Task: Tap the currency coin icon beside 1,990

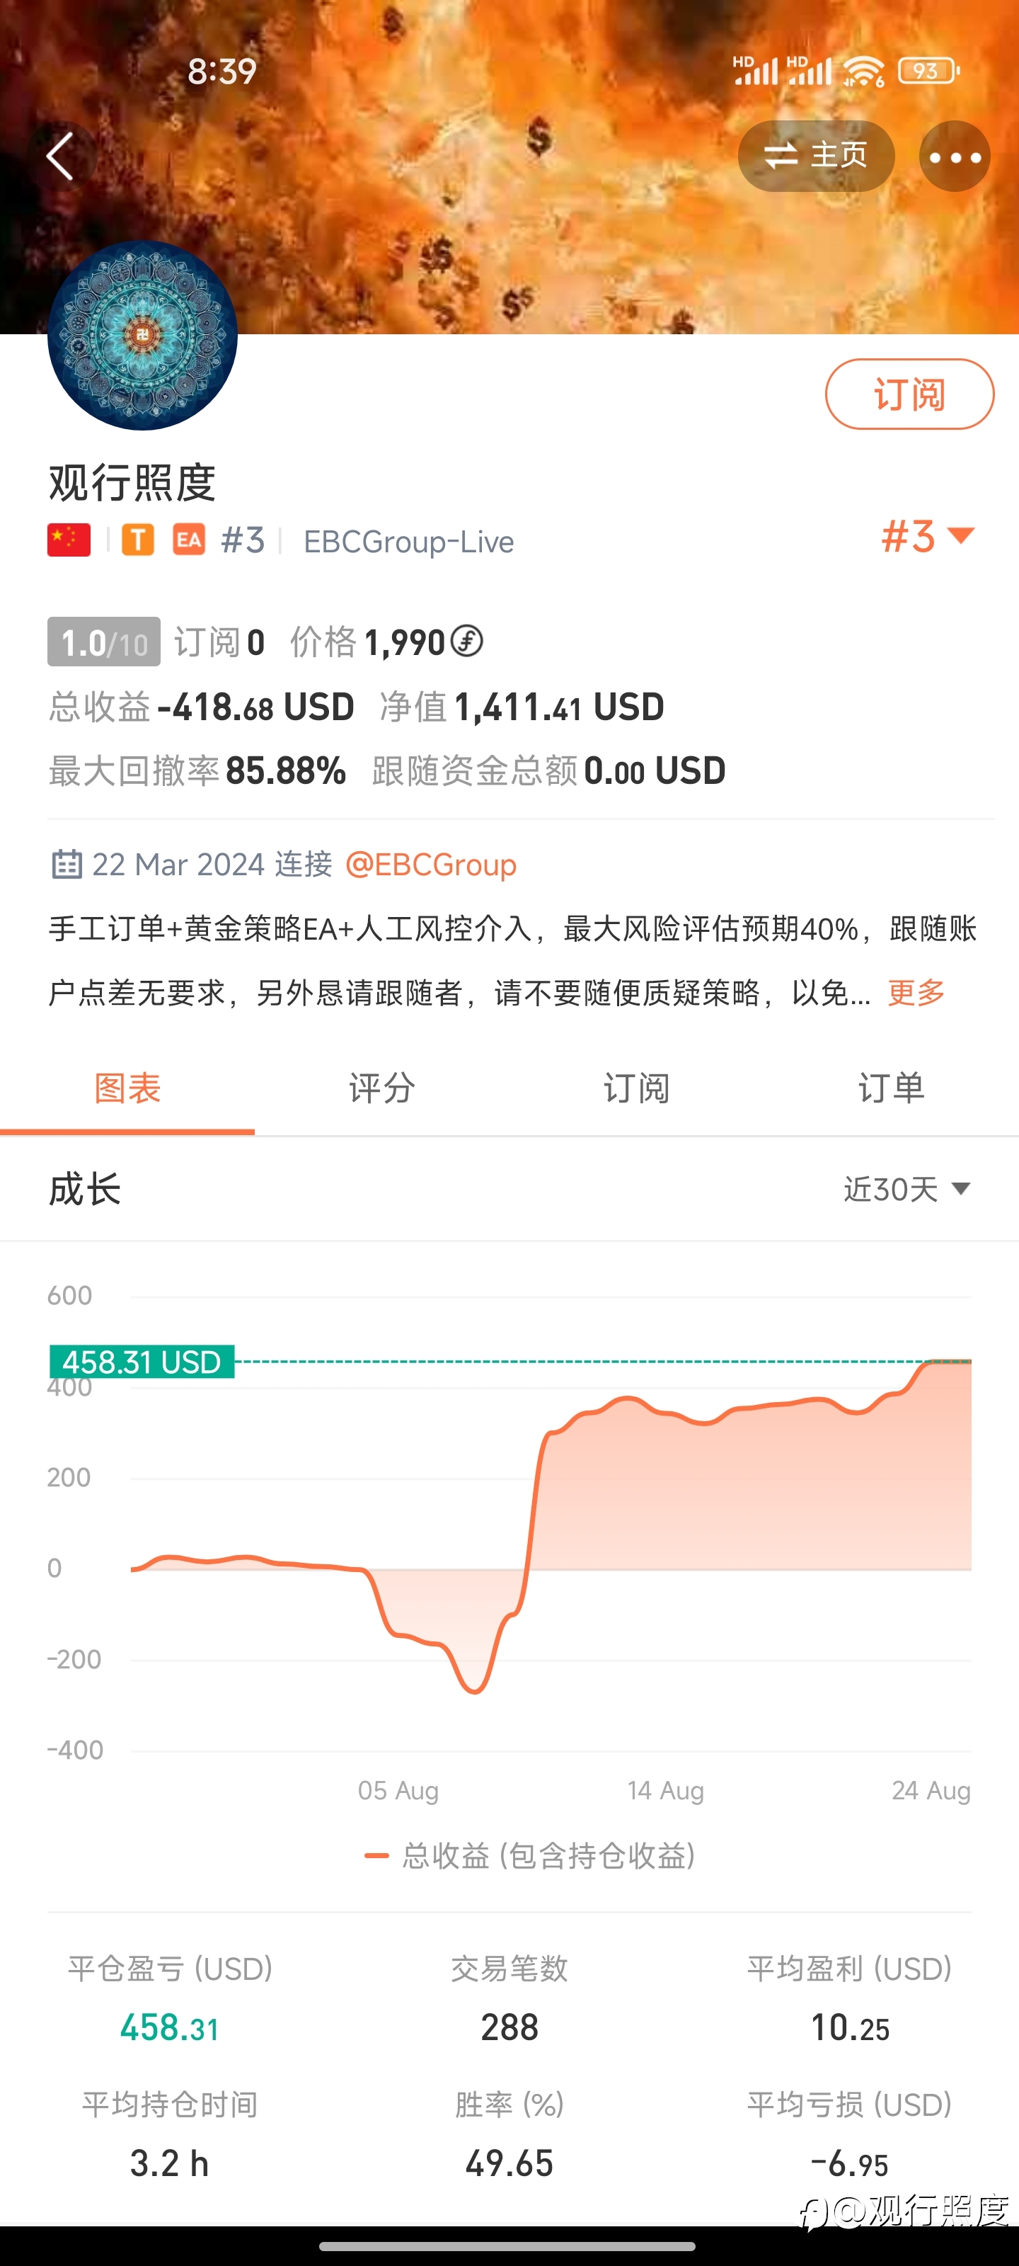Action: [x=467, y=642]
